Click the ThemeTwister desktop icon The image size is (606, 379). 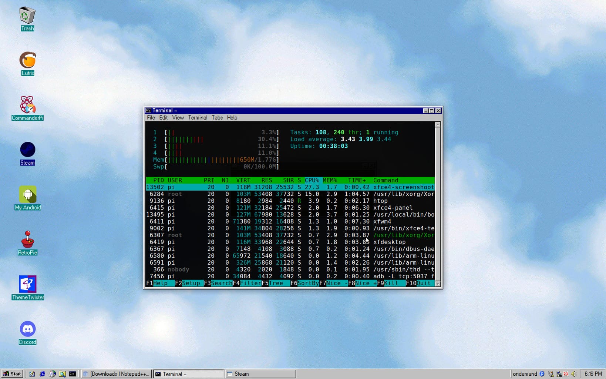pyautogui.click(x=27, y=288)
